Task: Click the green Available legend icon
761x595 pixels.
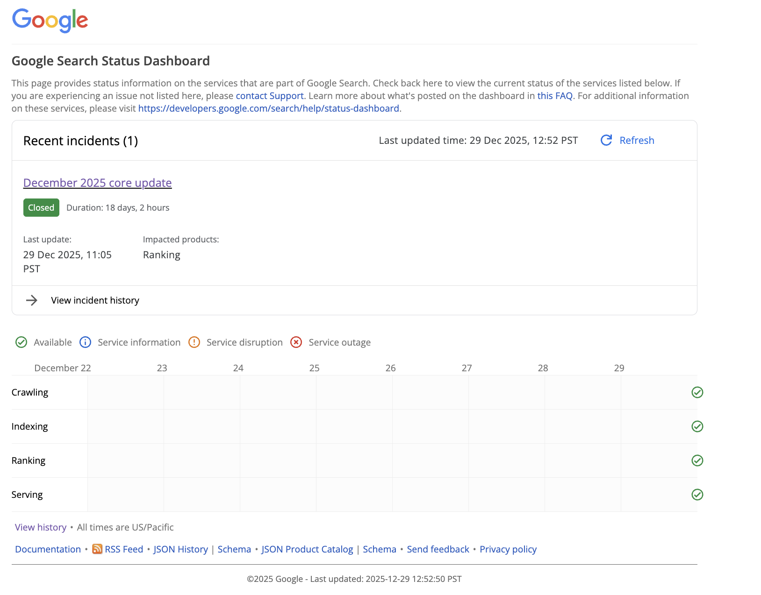Action: click(21, 342)
